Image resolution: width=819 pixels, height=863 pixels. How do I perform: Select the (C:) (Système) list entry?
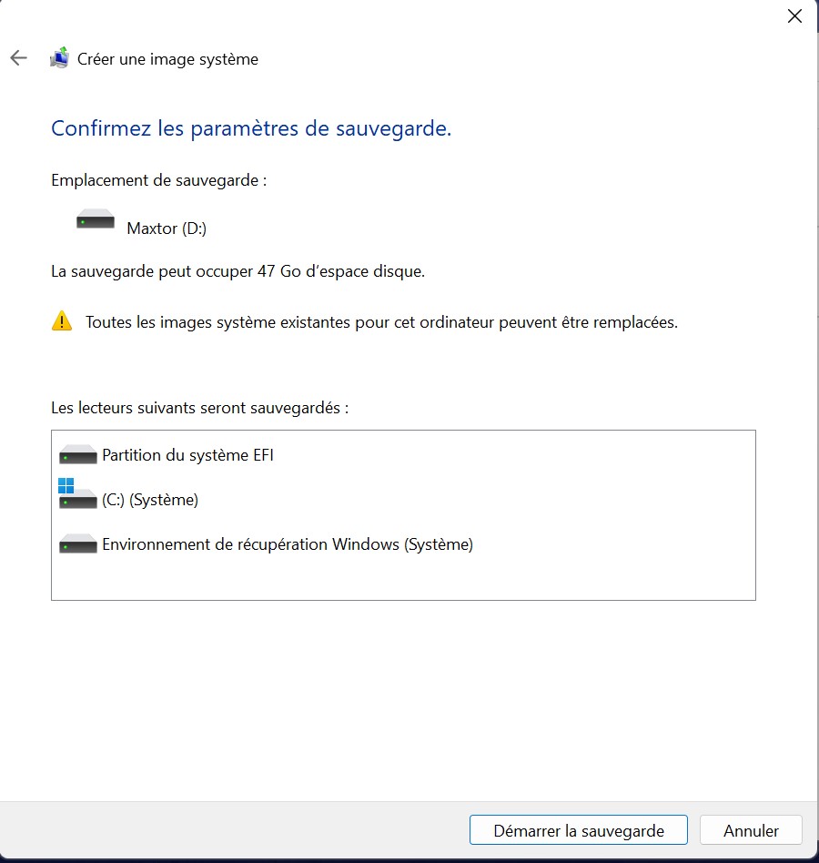click(150, 500)
